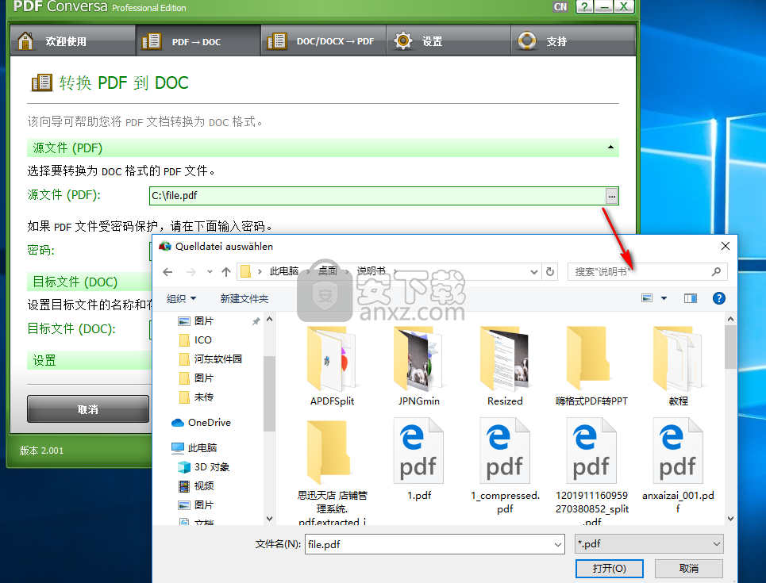
Task: Click the search magnifier icon
Action: pos(716,271)
